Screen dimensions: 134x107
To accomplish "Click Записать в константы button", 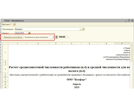I will (13, 37).
